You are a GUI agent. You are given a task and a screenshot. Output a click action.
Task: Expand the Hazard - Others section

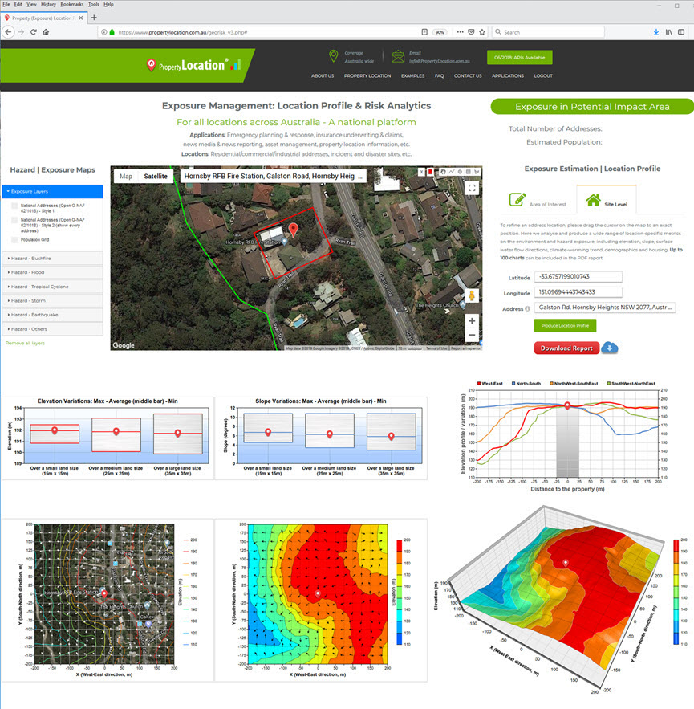(52, 329)
